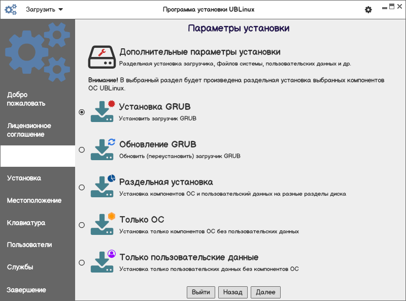This screenshot has width=406, height=301.
Task: Click the Обновление GRUB refresh icon
Action: point(103,149)
